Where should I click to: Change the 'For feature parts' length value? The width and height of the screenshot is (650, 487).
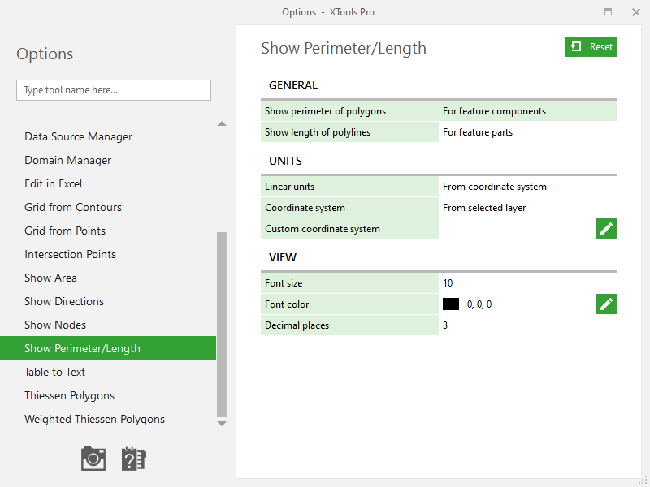pyautogui.click(x=527, y=132)
